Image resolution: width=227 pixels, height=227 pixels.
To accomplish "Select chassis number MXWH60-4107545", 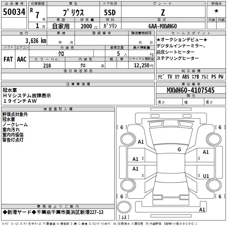I will point(191,91).
